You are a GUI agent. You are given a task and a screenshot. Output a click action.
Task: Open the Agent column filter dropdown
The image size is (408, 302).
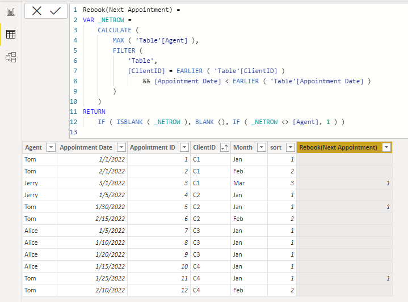(51, 147)
